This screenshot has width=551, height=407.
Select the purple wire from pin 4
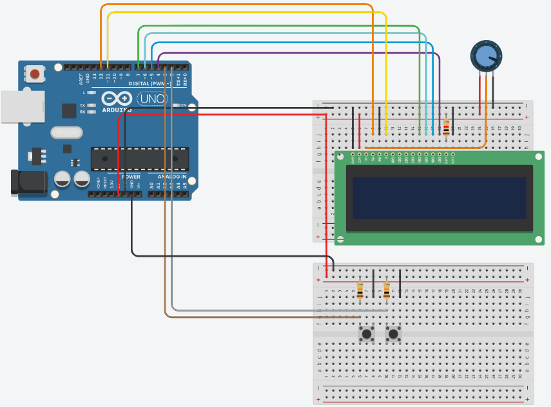pyautogui.click(x=298, y=54)
